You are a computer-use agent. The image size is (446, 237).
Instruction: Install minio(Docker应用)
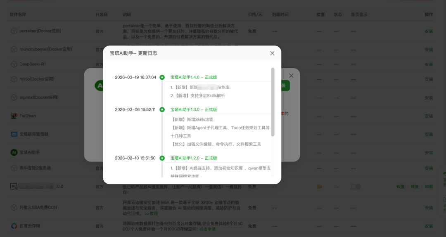coord(429,79)
